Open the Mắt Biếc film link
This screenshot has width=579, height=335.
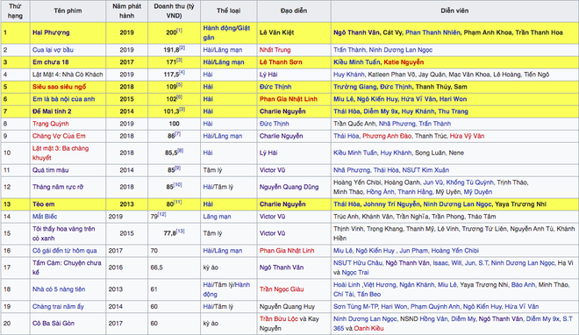pos(45,217)
